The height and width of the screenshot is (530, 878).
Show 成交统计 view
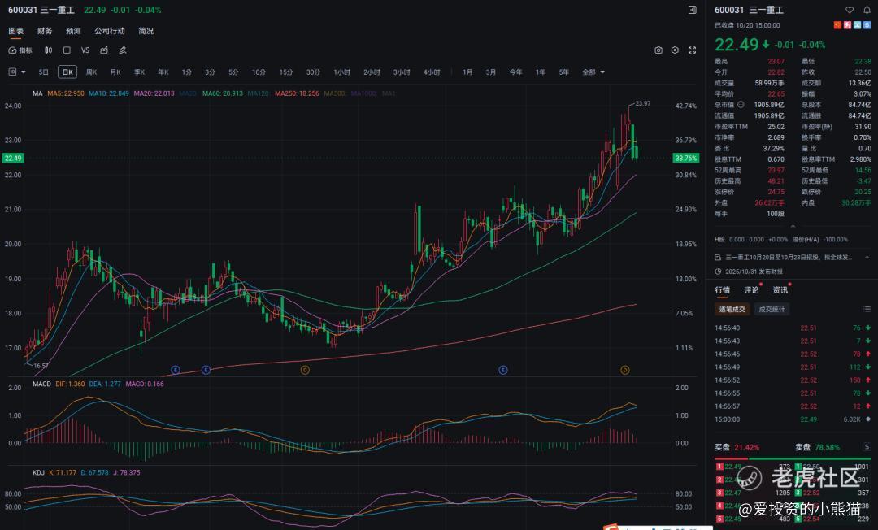point(772,309)
